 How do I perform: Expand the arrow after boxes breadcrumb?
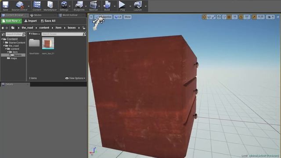pyautogui.click(x=79, y=28)
